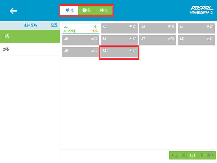The image size is (217, 163).
Task: Select empty table A5
Action: (x=81, y=40)
